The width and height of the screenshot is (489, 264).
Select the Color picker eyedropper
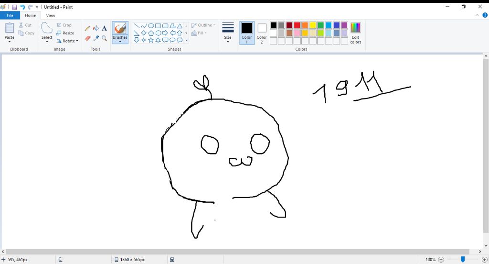coord(96,38)
